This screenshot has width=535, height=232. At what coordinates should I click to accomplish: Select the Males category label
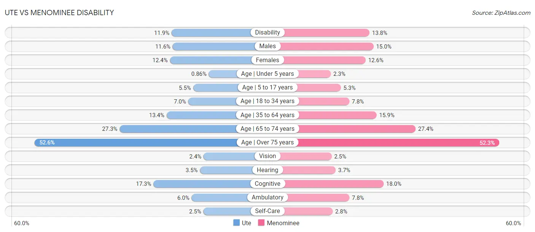click(x=267, y=46)
